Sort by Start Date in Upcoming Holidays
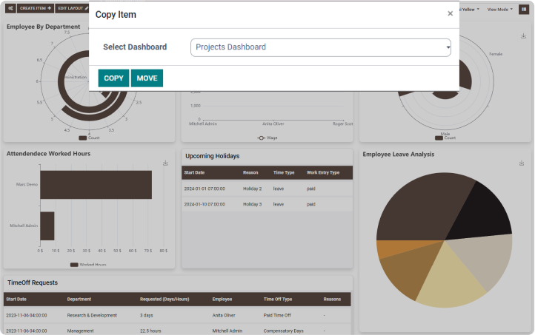Viewport: 535px width, 335px height. tap(194, 172)
